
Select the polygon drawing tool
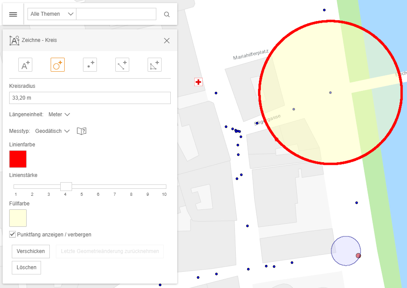154,64
